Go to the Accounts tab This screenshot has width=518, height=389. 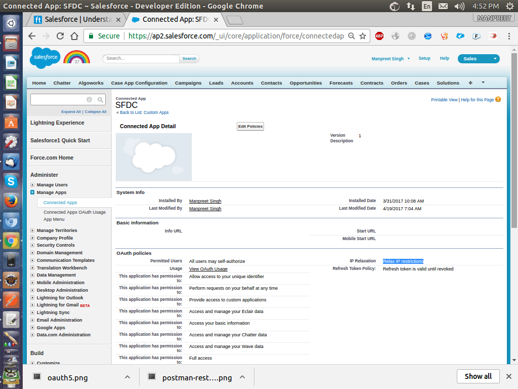pos(242,83)
